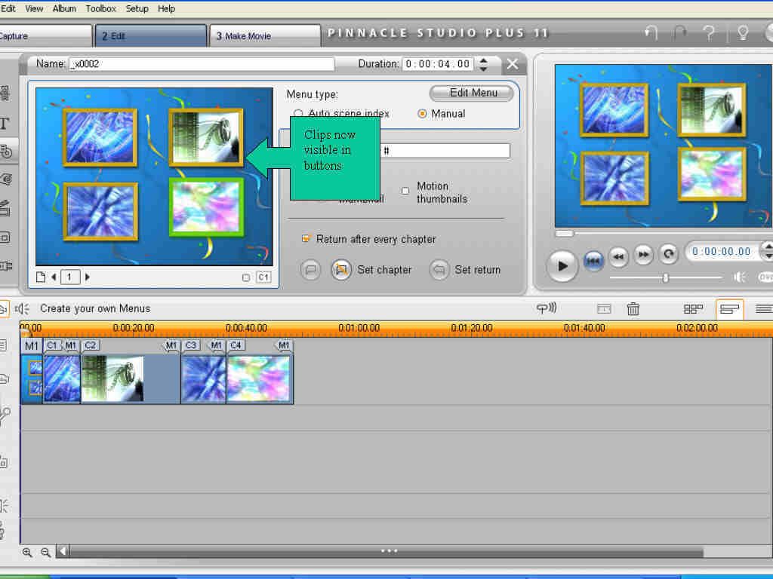Viewport: 773px width, 579px height.
Task: Go to beginning in the player
Action: (x=593, y=260)
